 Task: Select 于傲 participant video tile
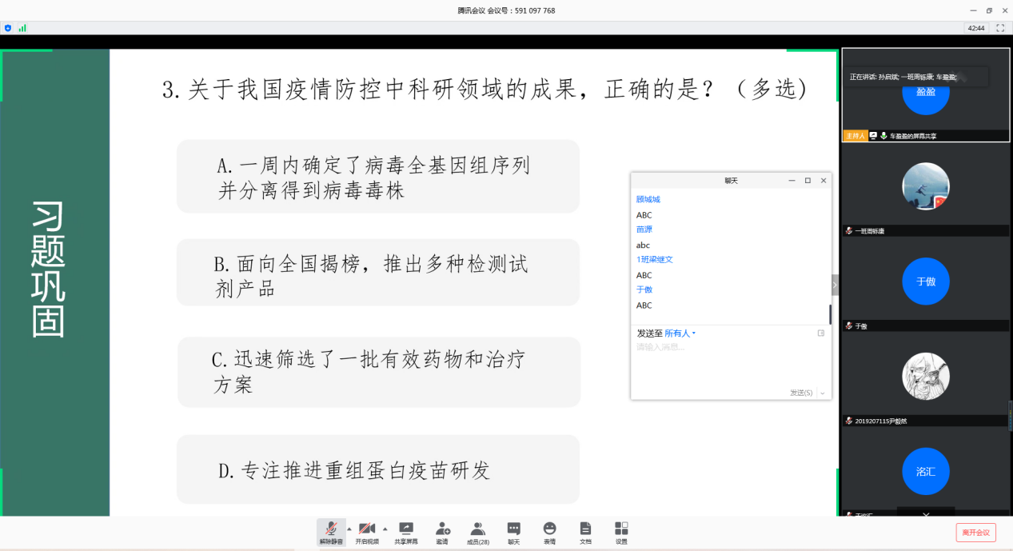tap(925, 284)
